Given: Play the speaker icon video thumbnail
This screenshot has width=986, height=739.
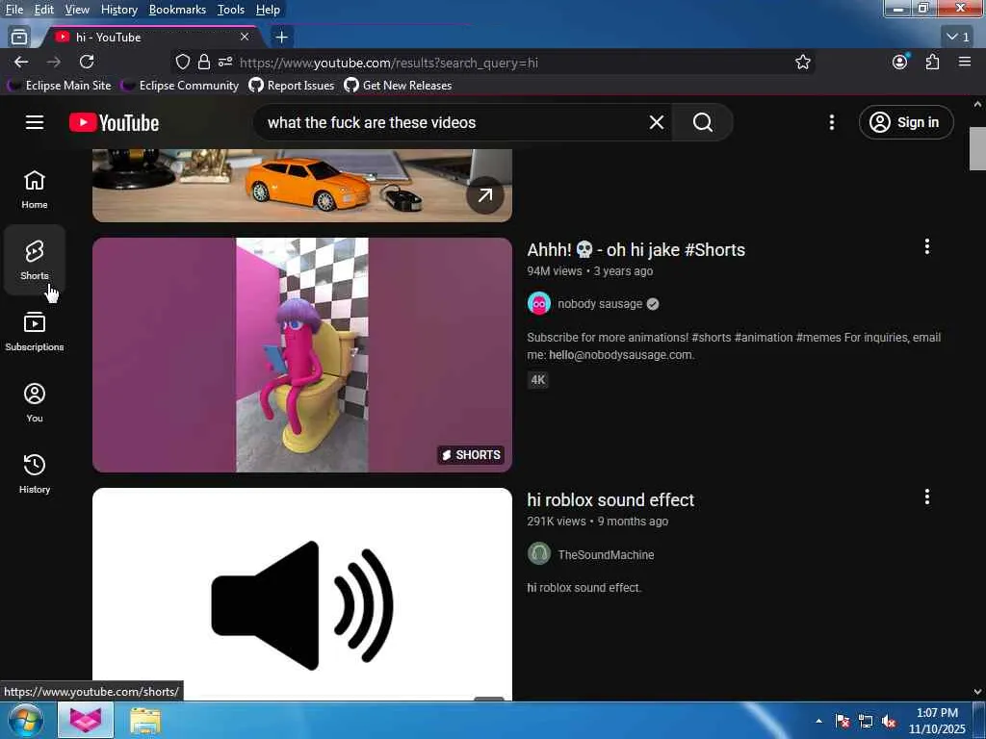Looking at the screenshot, I should 301,594.
